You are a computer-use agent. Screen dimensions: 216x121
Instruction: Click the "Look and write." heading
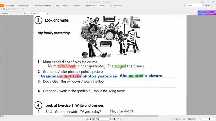point(57,20)
